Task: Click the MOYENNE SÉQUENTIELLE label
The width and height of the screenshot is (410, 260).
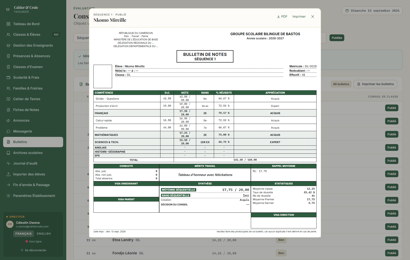Action: 179,190
